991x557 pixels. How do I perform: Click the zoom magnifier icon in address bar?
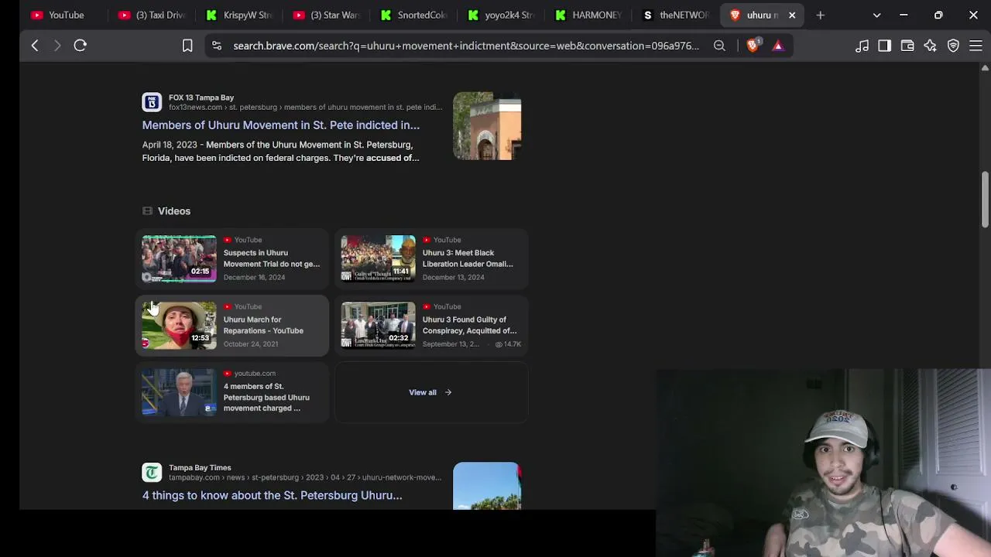[x=719, y=46]
